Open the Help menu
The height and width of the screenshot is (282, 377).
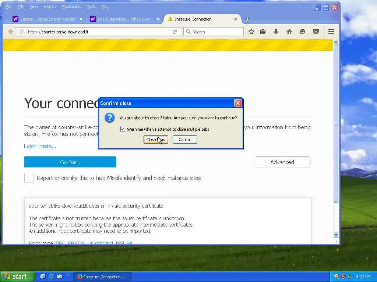point(106,7)
